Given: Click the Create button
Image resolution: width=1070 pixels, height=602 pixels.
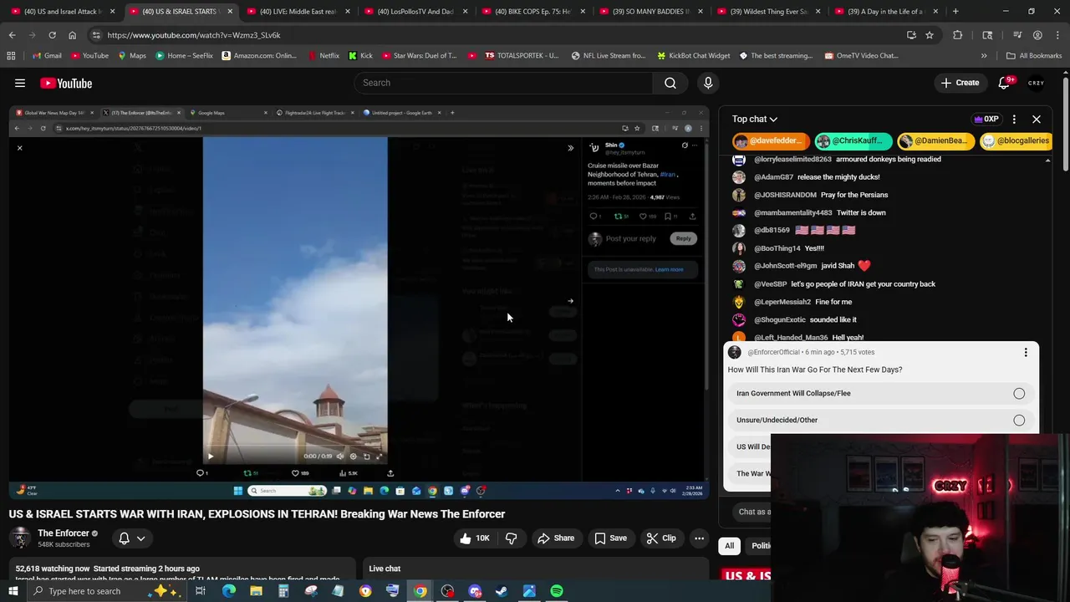Looking at the screenshot, I should (x=960, y=83).
